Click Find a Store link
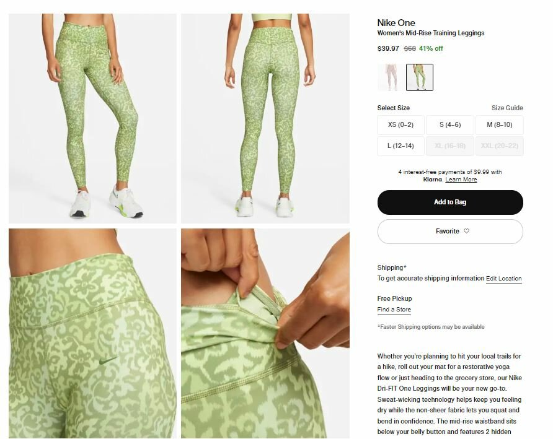 tap(394, 310)
